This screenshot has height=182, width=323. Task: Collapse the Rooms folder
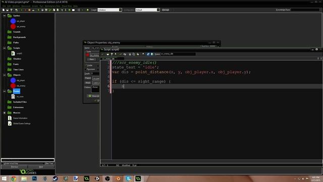tap(5, 91)
